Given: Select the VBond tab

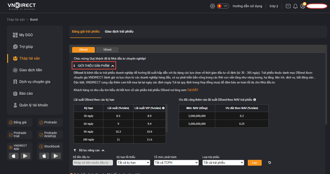Looking at the screenshot, I should coord(107,50).
